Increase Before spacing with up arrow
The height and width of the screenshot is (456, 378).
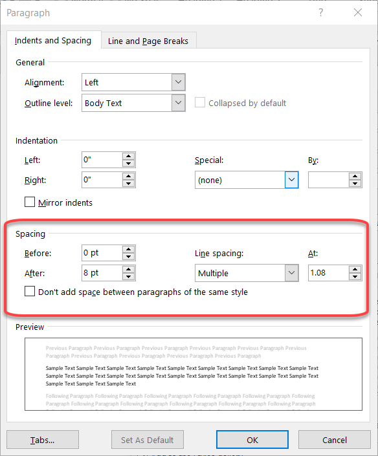click(x=128, y=249)
